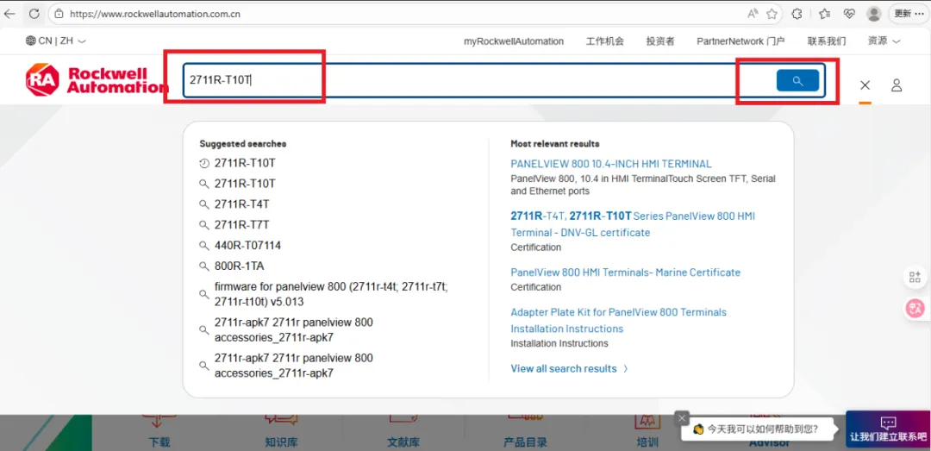Open 联系我们 menu item
Viewport: 931px width, 451px height.
click(x=827, y=41)
